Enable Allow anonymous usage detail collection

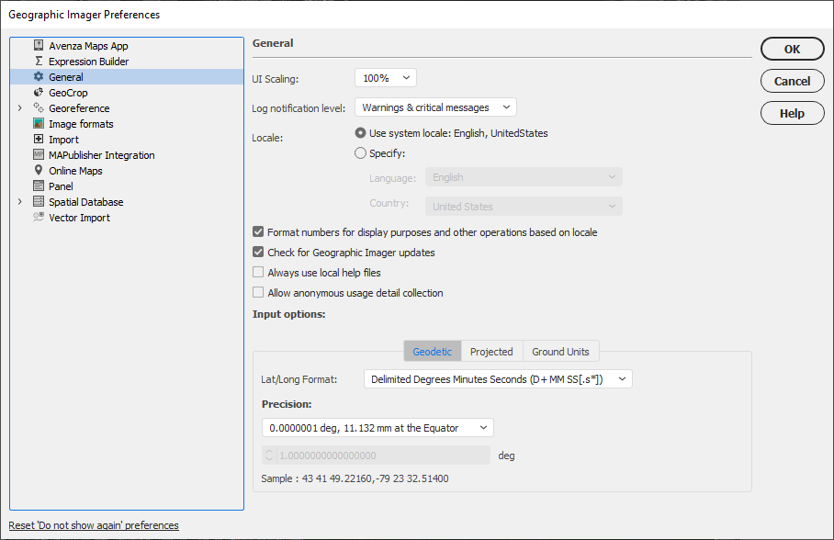pos(258,293)
